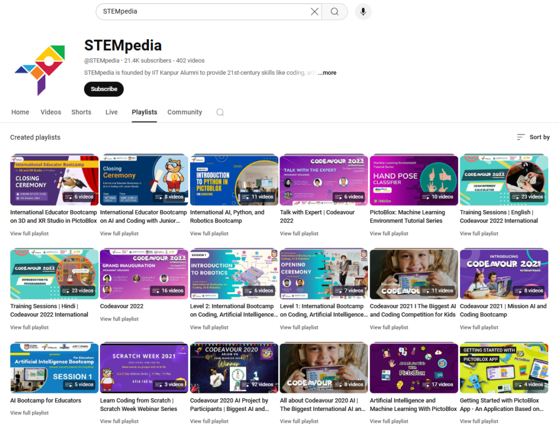Open the Junior Closing Ceremony bear thumbnail
This screenshot has width=559, height=424.
click(144, 180)
